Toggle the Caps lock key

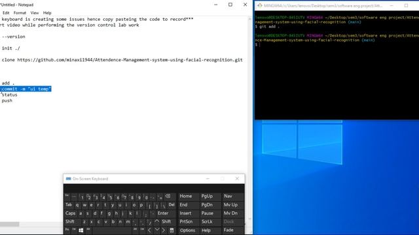[70, 213]
